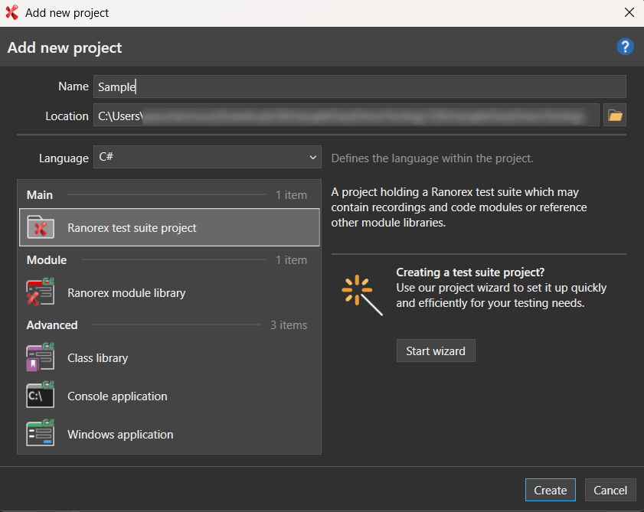
Task: Click the 'Module' group header
Action: coord(47,260)
